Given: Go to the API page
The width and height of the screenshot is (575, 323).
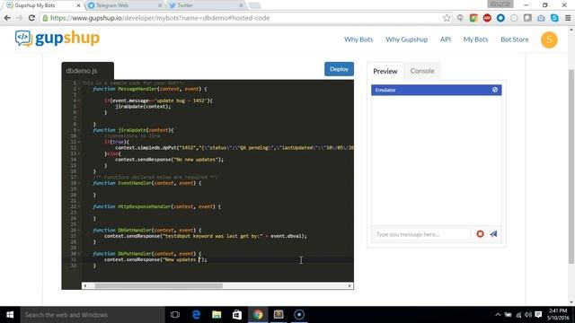Looking at the screenshot, I should [x=446, y=39].
